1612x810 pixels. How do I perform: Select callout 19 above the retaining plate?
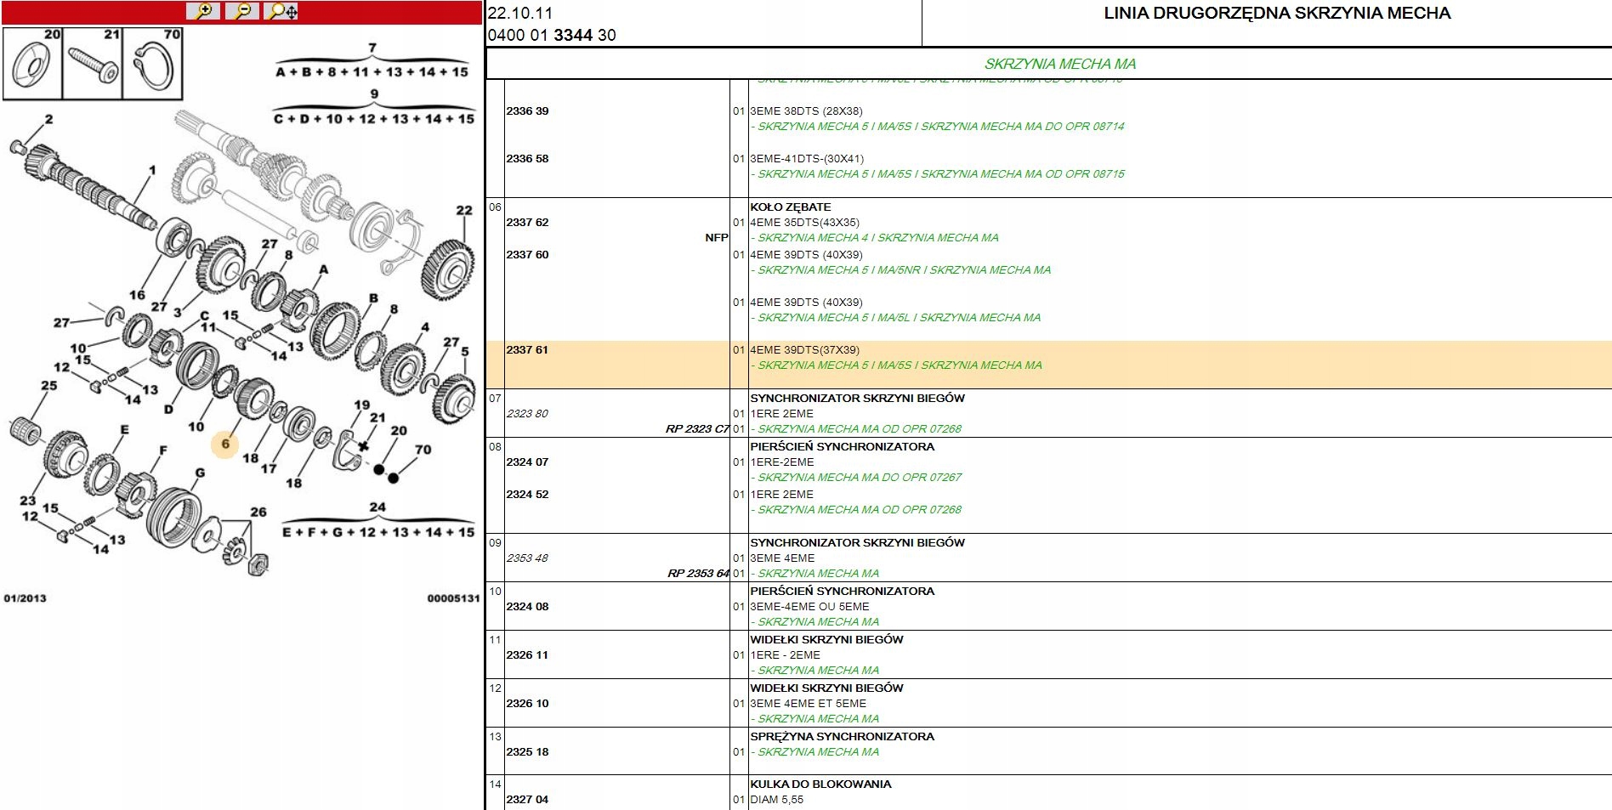(362, 405)
